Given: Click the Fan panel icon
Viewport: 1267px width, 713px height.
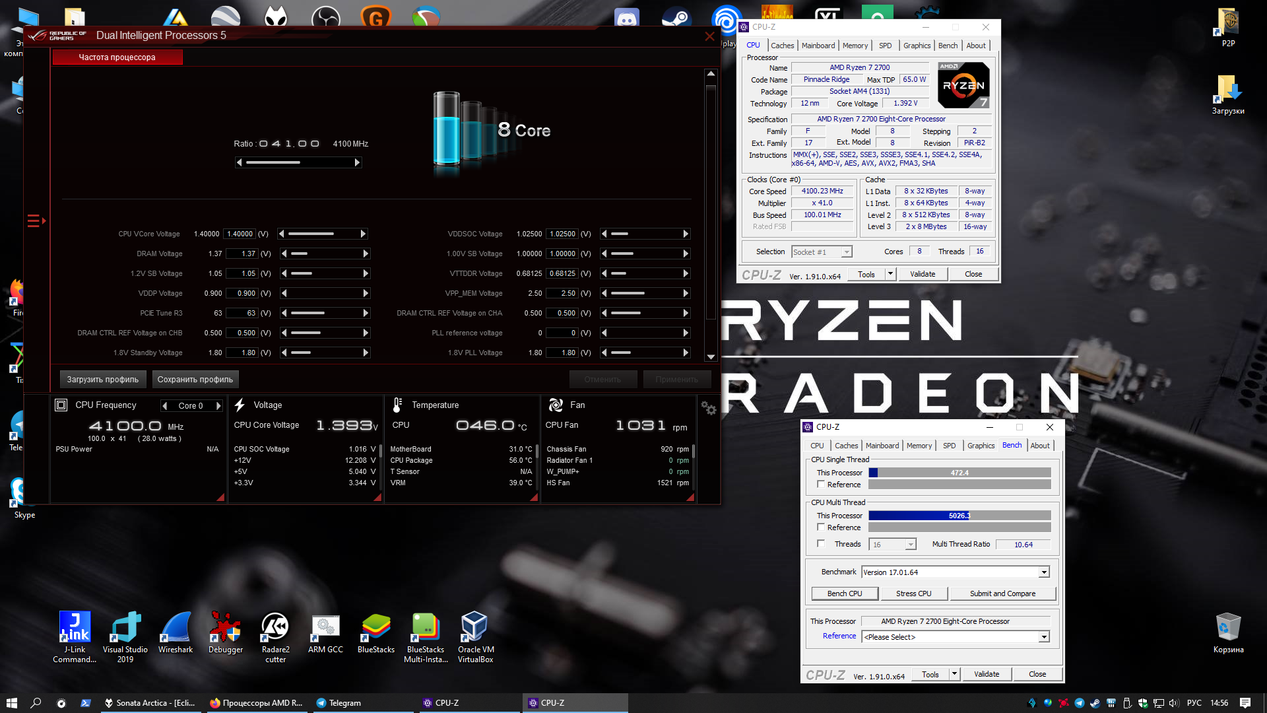Looking at the screenshot, I should pyautogui.click(x=556, y=405).
